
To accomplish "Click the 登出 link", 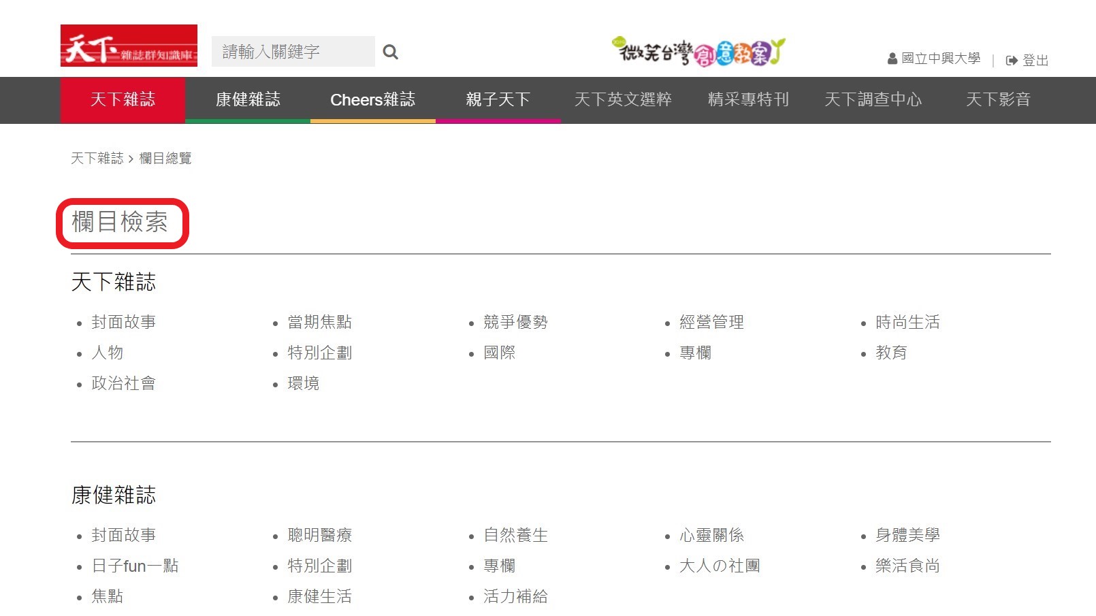I will pyautogui.click(x=1035, y=61).
